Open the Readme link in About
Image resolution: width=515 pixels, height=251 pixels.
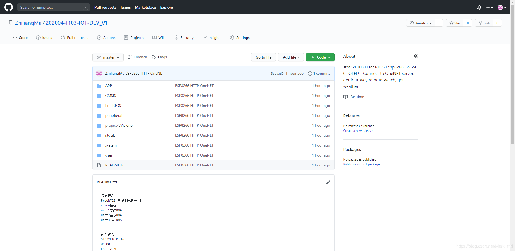tap(357, 97)
